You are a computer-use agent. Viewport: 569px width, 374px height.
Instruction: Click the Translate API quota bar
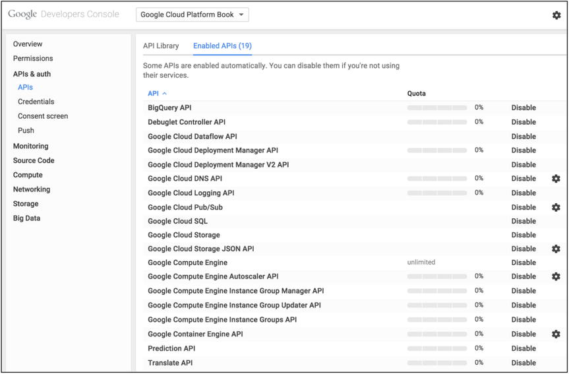click(437, 363)
